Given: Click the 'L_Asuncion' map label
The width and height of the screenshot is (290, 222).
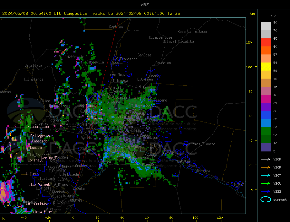Looking at the screenshot, I should [161, 63].
